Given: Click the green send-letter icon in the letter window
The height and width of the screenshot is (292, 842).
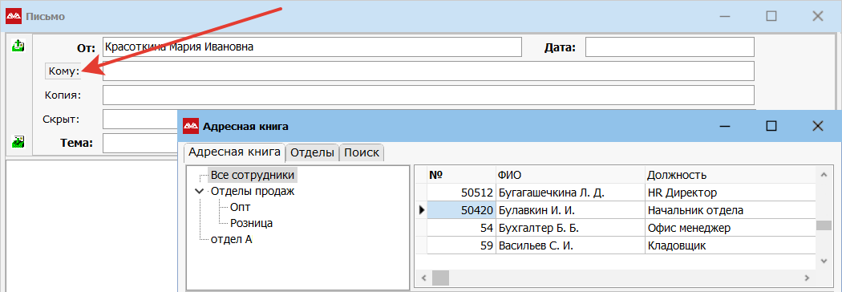Looking at the screenshot, I should (x=18, y=46).
